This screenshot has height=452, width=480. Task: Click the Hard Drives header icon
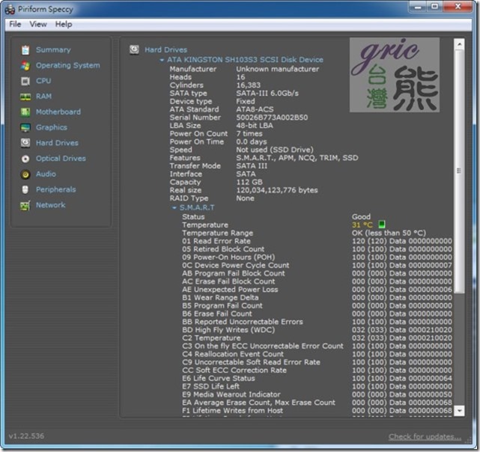pyautogui.click(x=134, y=49)
